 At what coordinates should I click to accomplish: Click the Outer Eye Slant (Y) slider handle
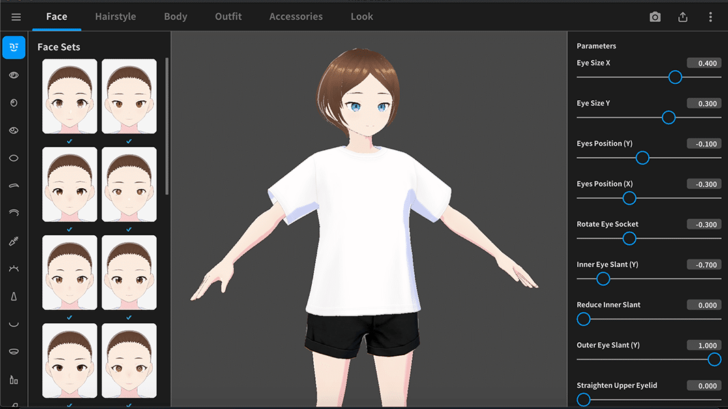714,359
